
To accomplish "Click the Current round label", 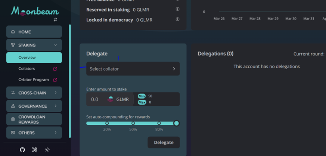I will [x=309, y=54].
